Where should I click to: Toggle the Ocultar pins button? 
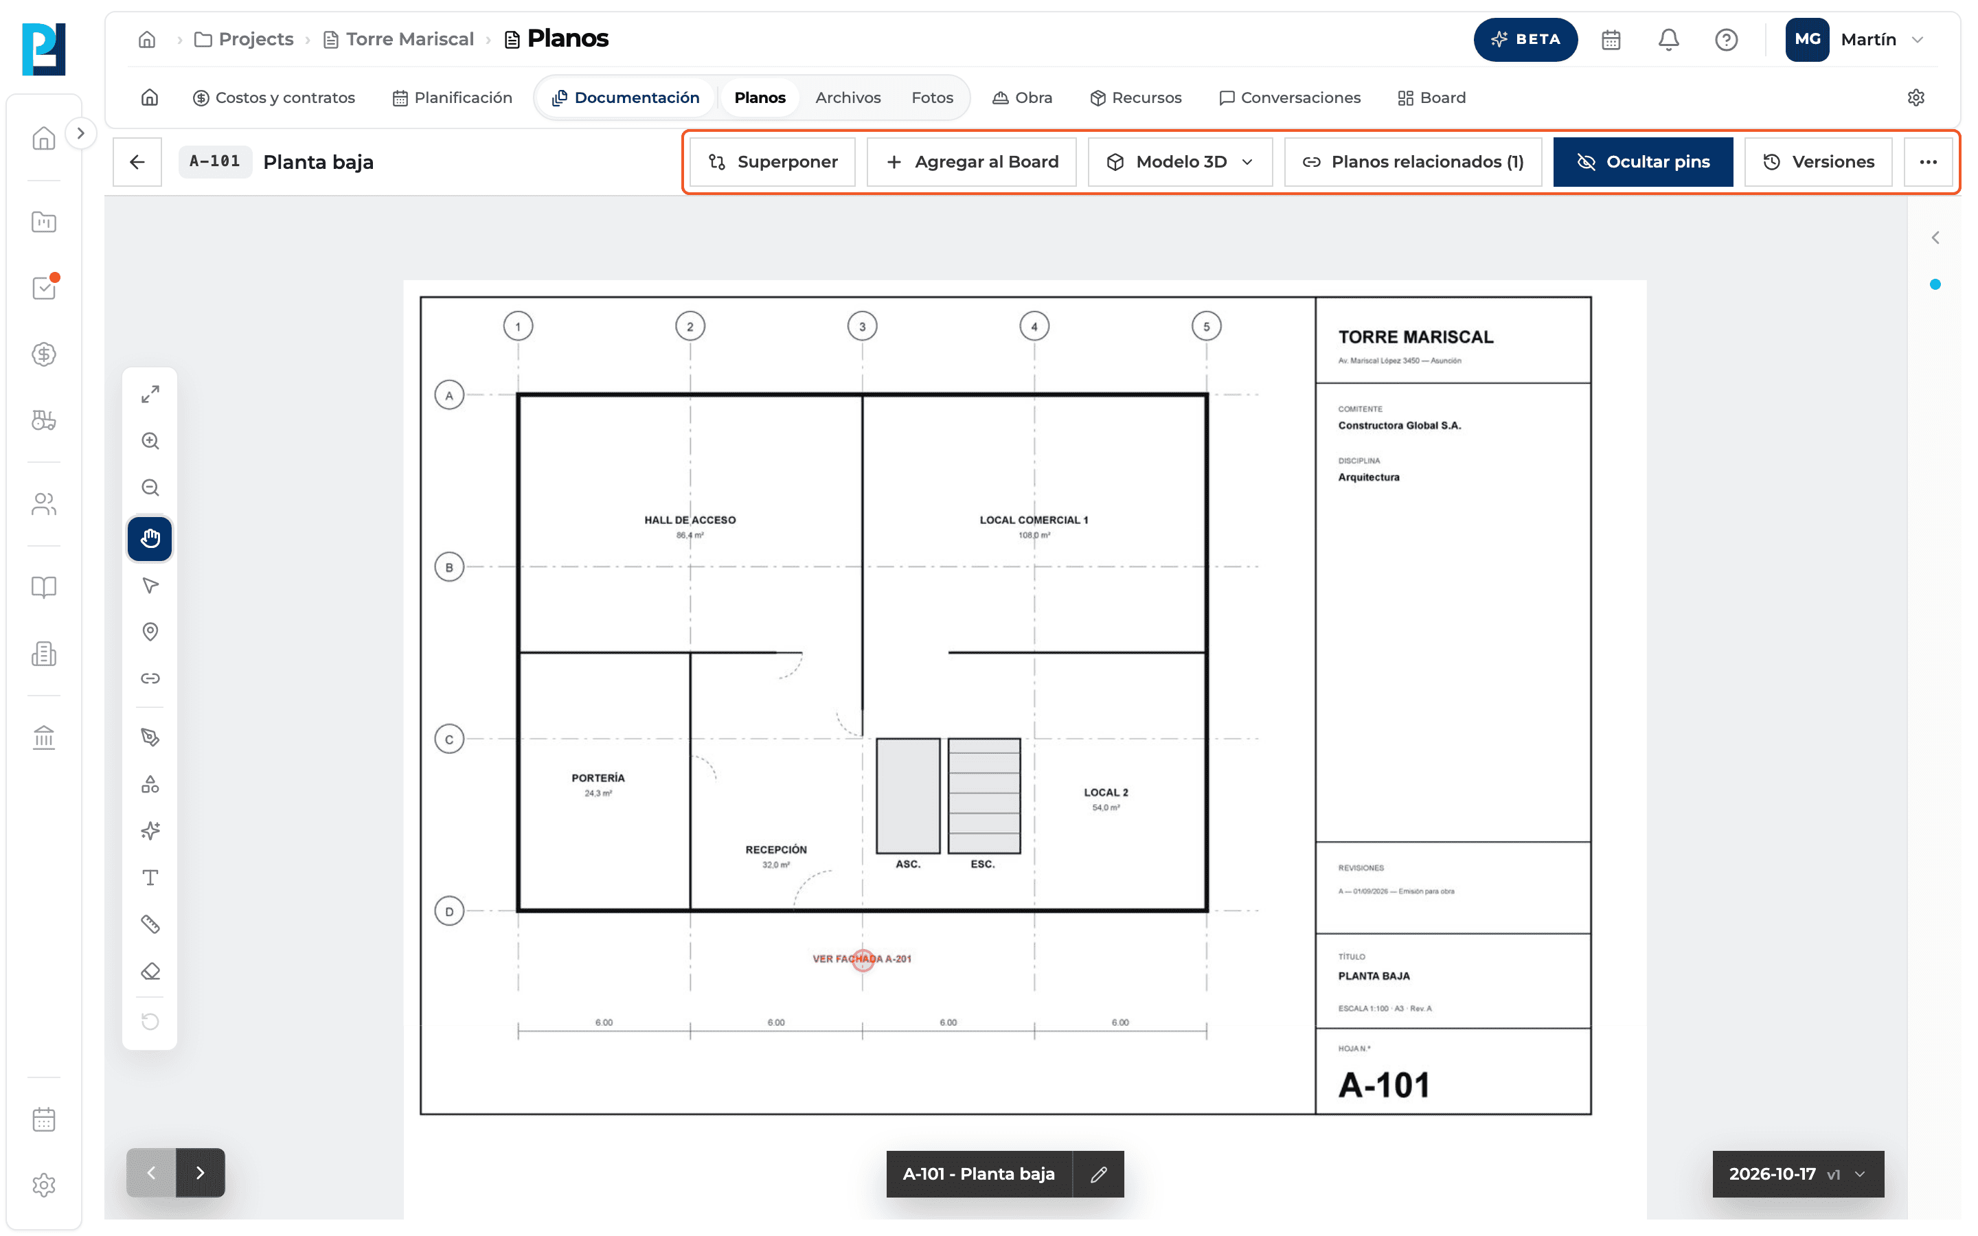pyautogui.click(x=1643, y=162)
